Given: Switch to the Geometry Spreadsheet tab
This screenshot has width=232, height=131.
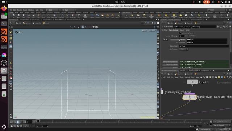Looking at the screenshot, I should pyautogui.click(x=73, y=20).
